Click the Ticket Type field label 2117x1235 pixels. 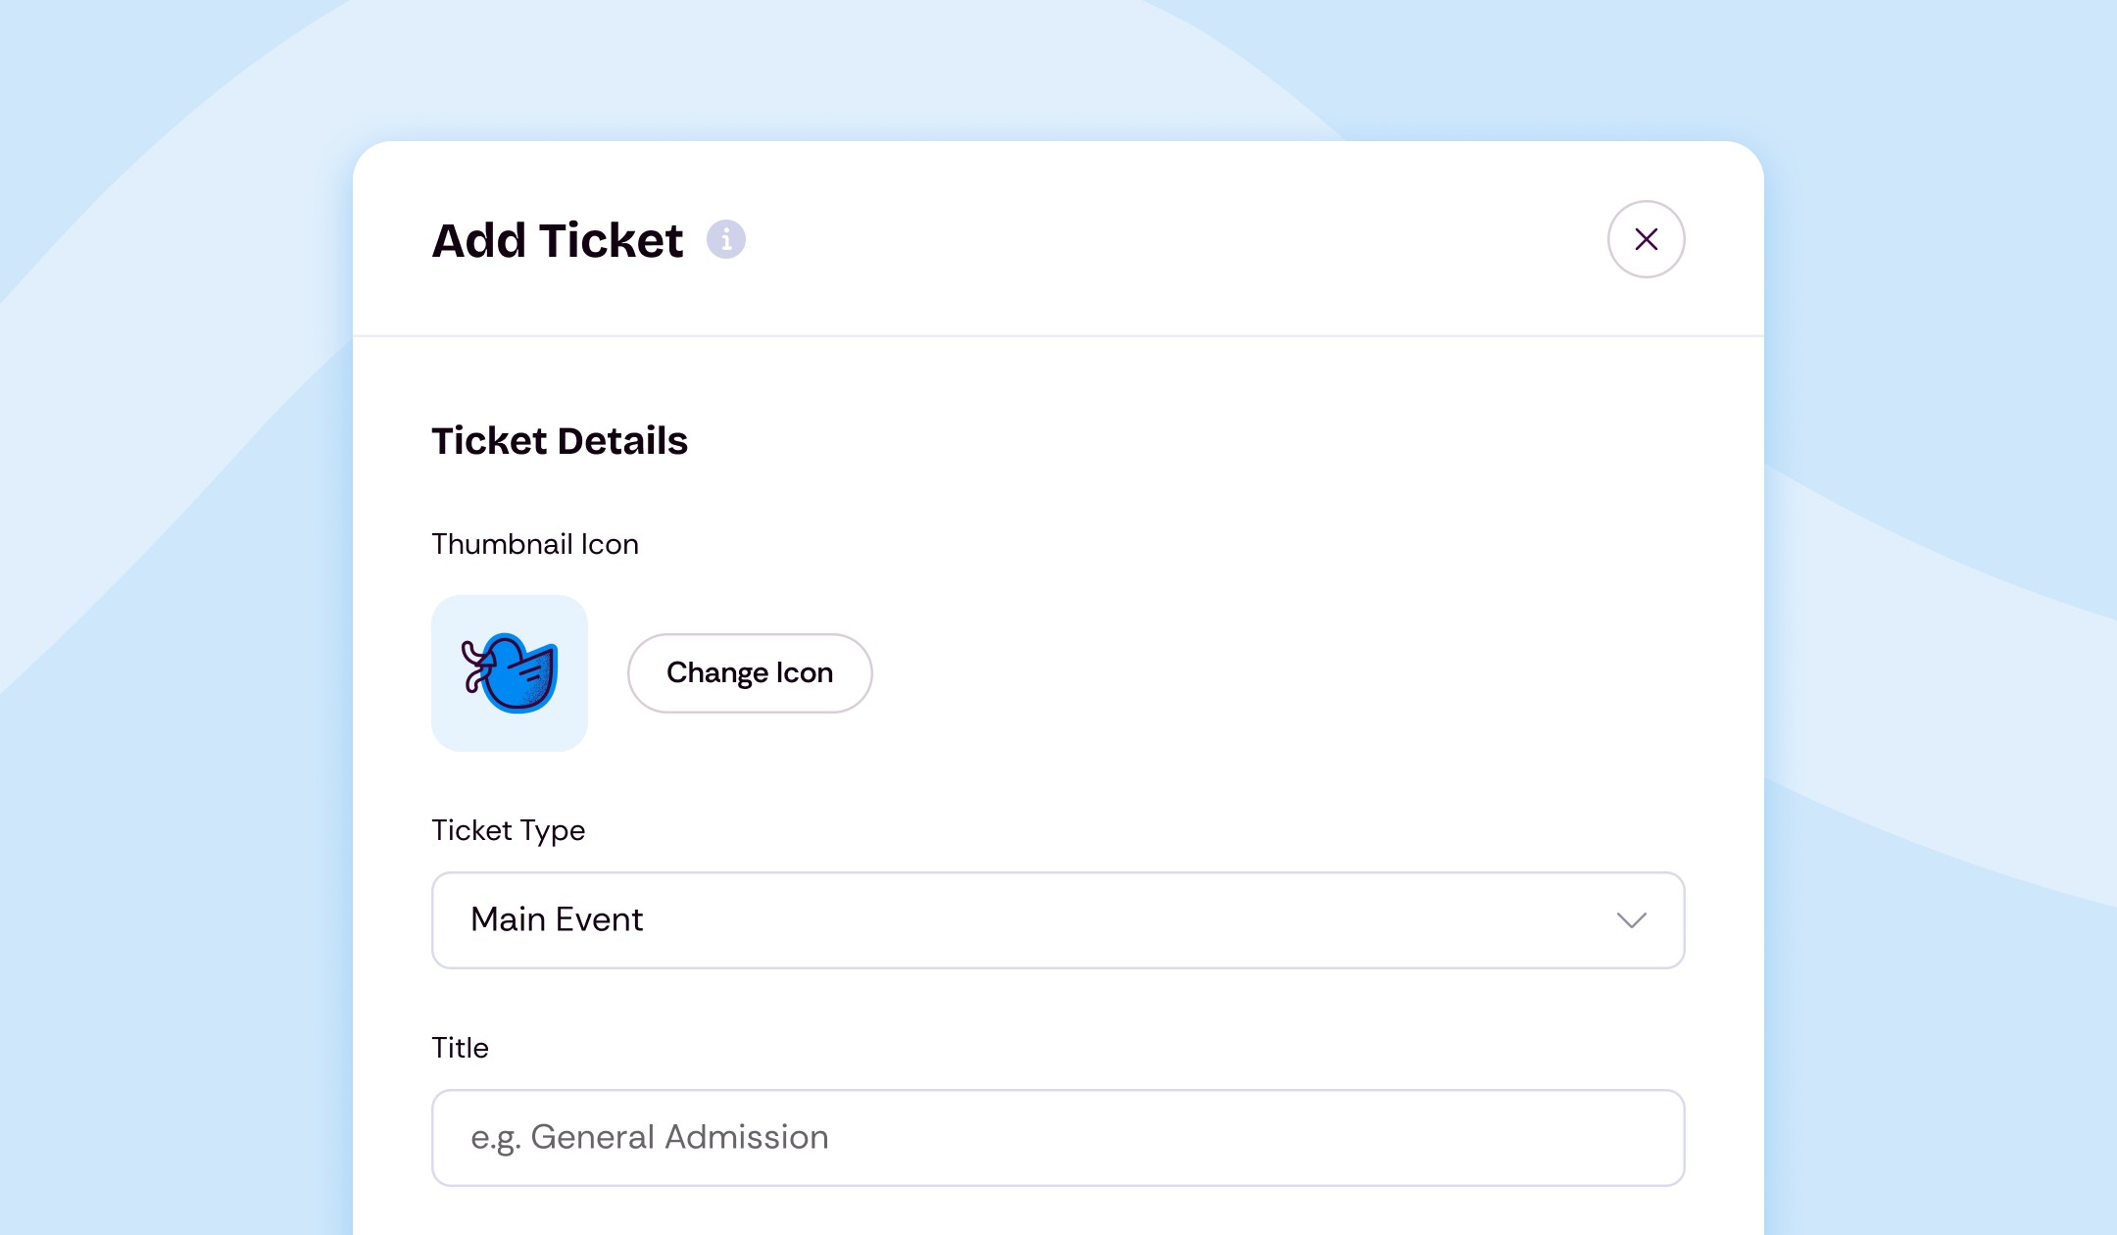(x=508, y=830)
